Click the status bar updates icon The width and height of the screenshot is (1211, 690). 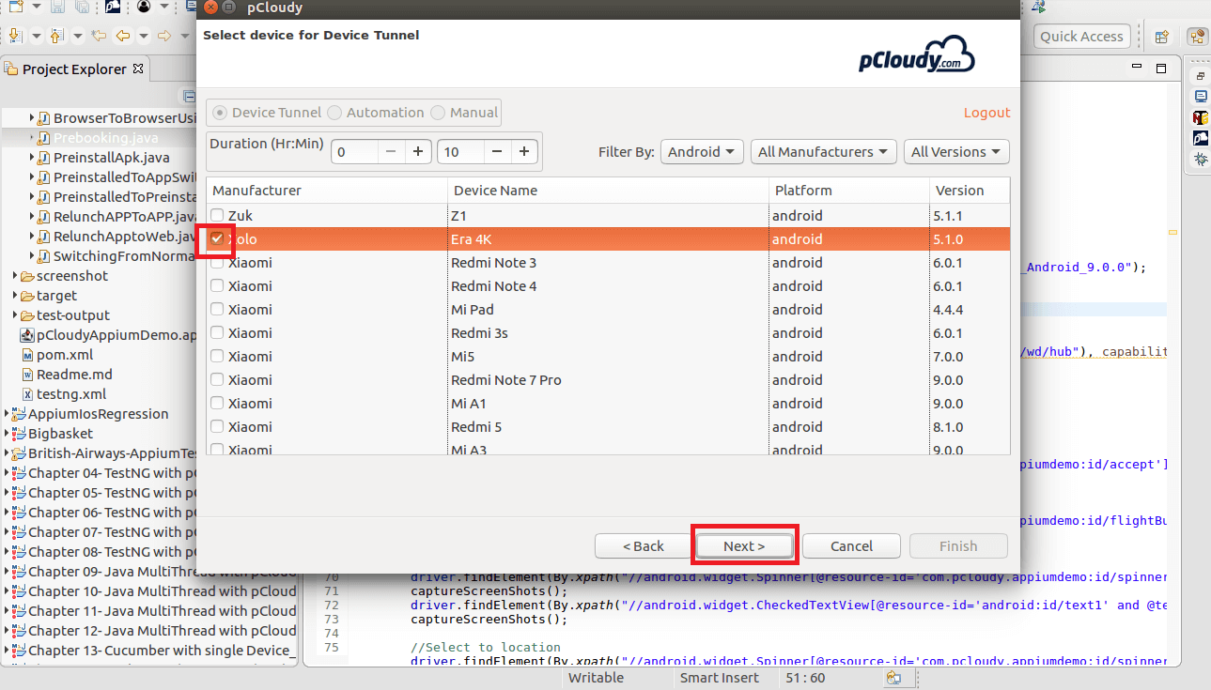coord(893,678)
